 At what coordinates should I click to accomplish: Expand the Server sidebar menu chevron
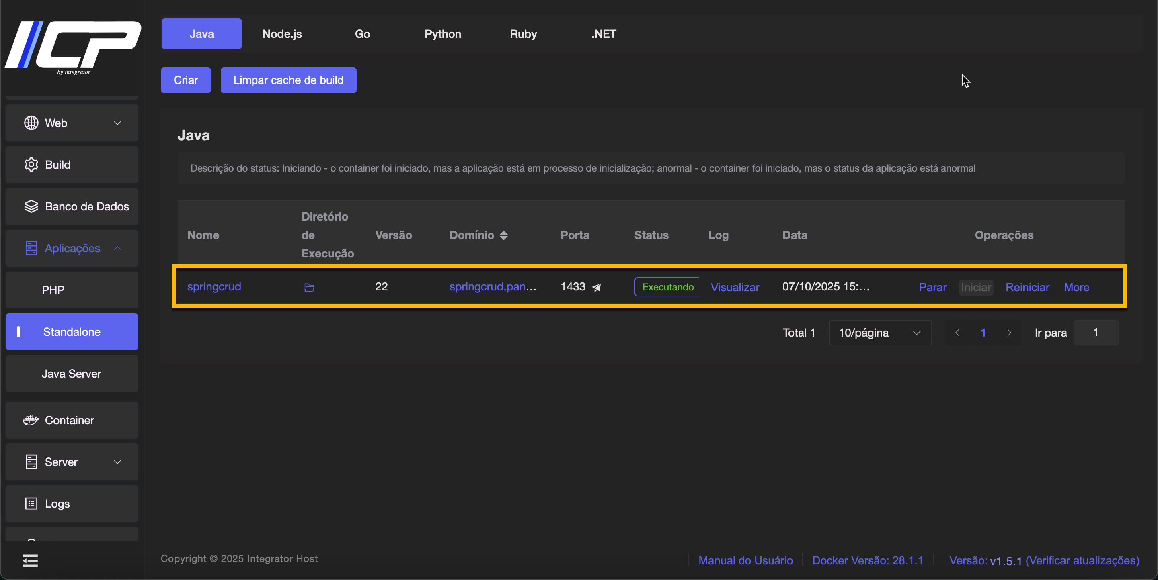click(x=117, y=462)
